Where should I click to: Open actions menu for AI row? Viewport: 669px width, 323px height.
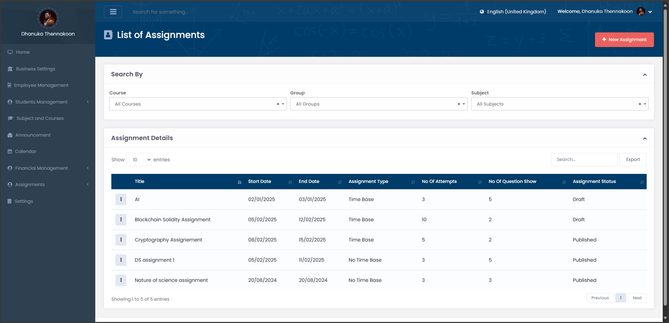tap(121, 199)
